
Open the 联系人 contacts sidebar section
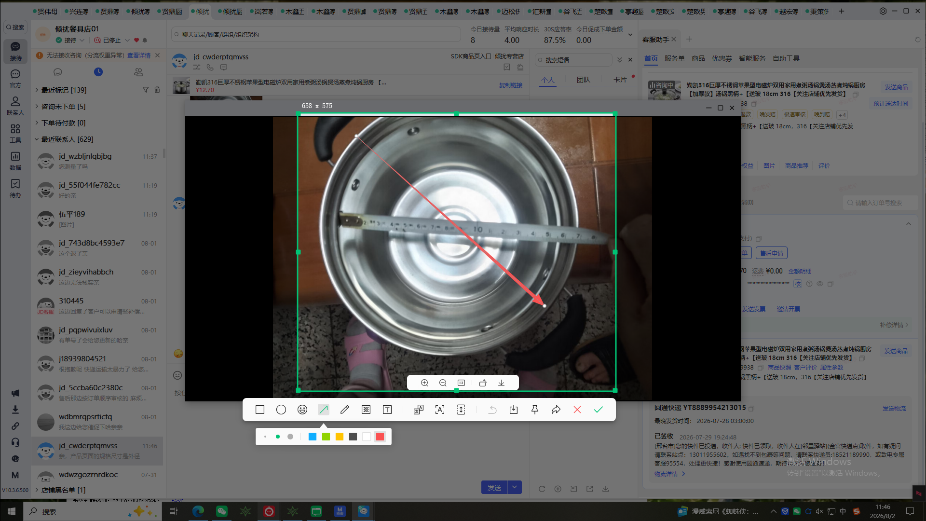(x=15, y=106)
